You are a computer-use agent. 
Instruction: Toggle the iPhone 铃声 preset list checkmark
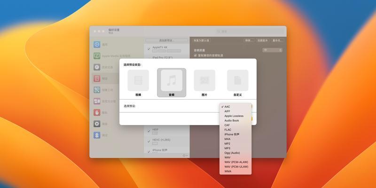point(149,151)
